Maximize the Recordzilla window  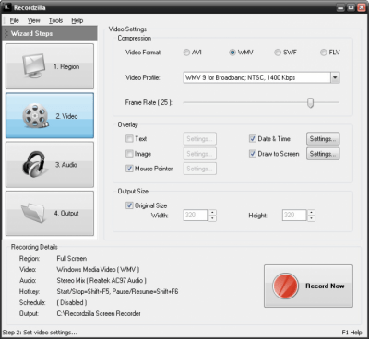pos(351,7)
